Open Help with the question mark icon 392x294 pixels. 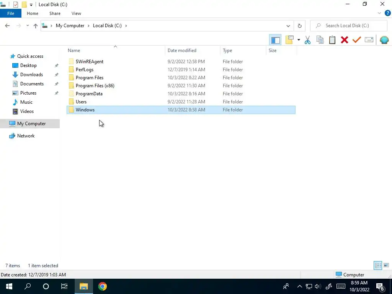click(387, 13)
